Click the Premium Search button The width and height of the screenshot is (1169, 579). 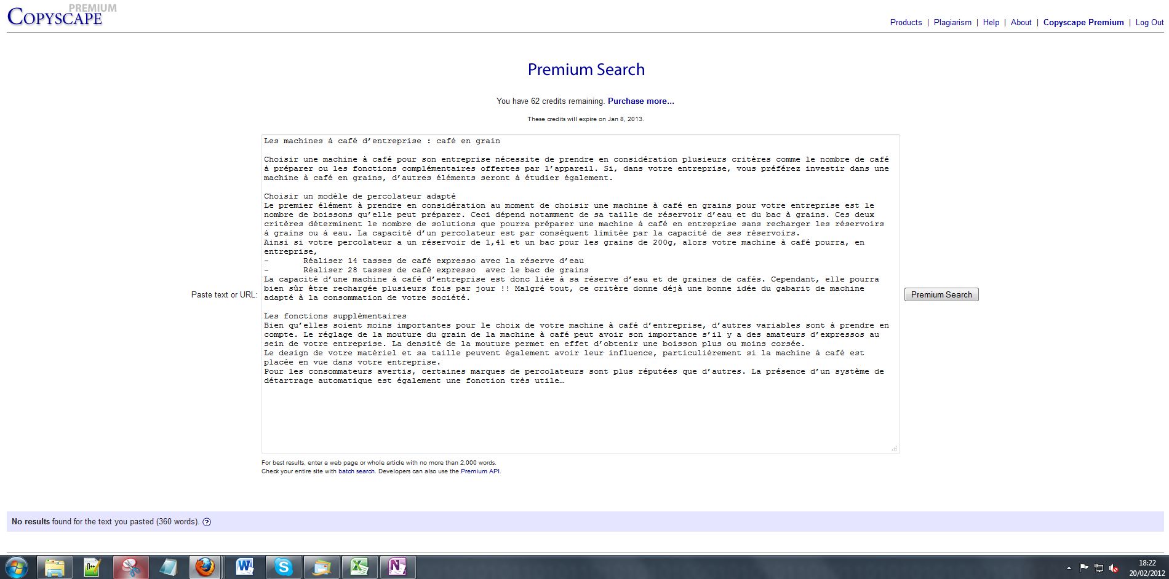pyautogui.click(x=941, y=295)
